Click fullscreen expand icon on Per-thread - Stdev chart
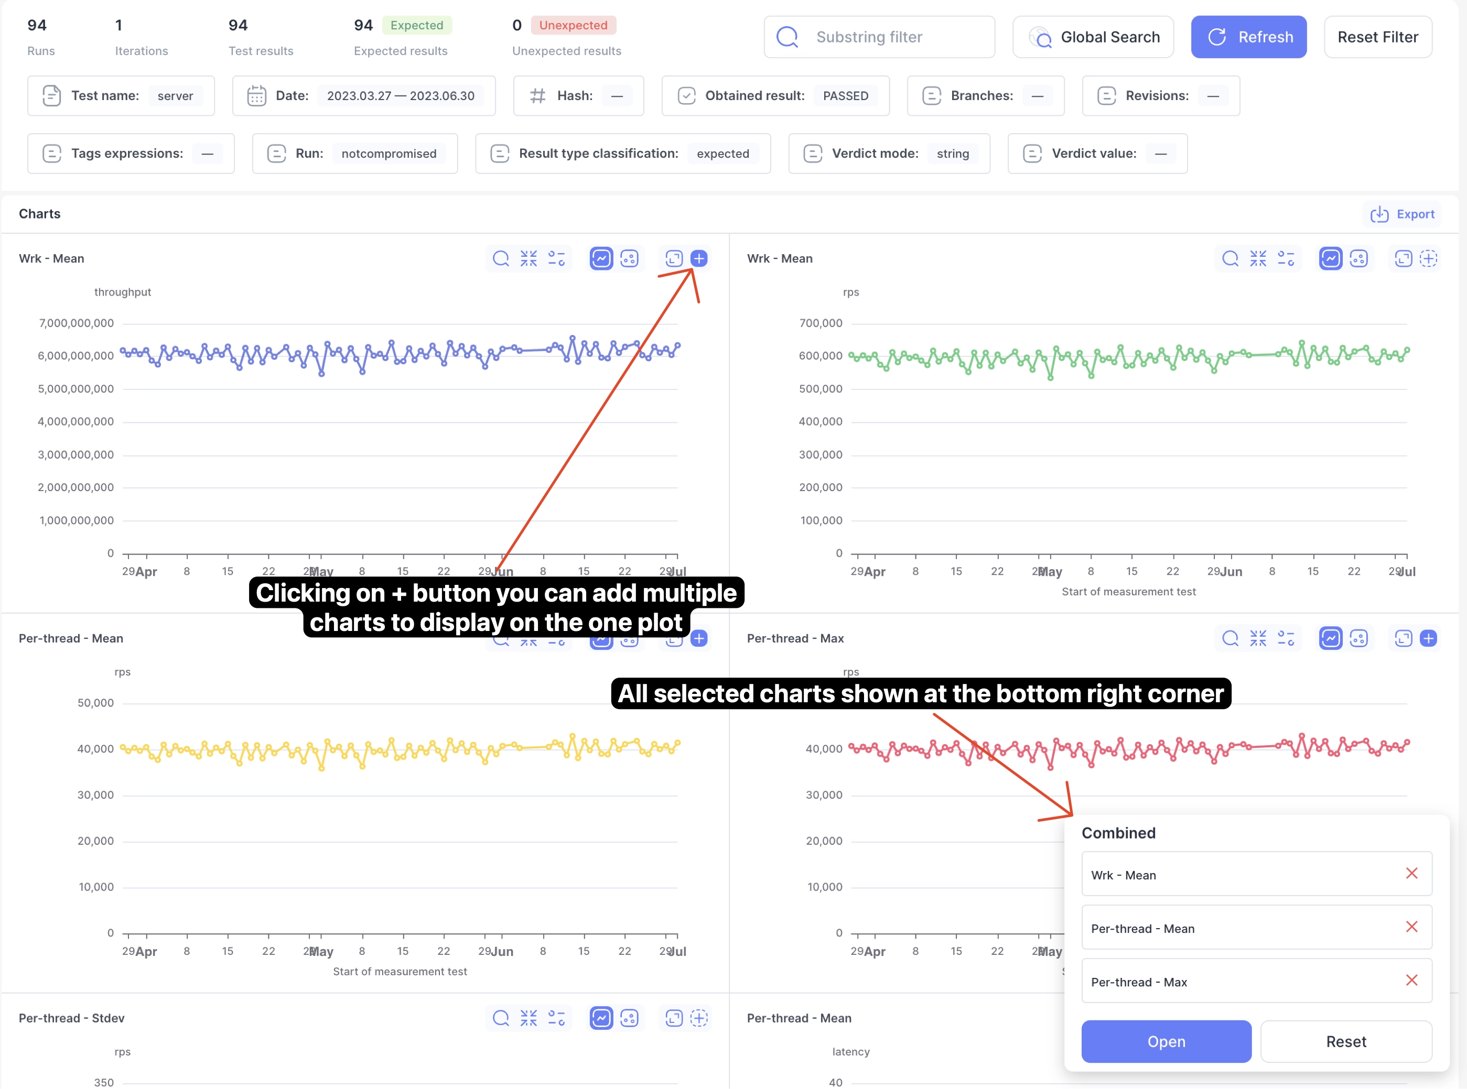The image size is (1467, 1089). (674, 1018)
